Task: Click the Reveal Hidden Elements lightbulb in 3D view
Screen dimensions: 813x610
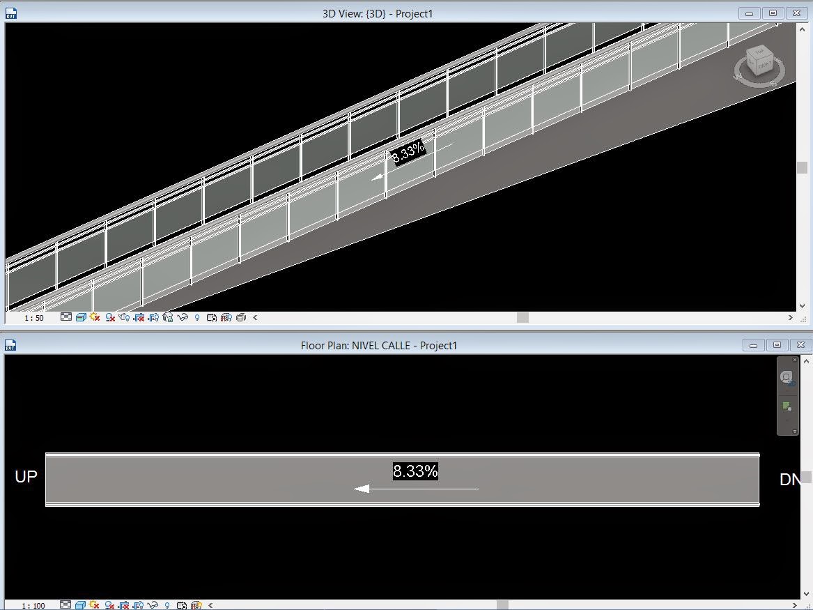Action: click(x=196, y=317)
